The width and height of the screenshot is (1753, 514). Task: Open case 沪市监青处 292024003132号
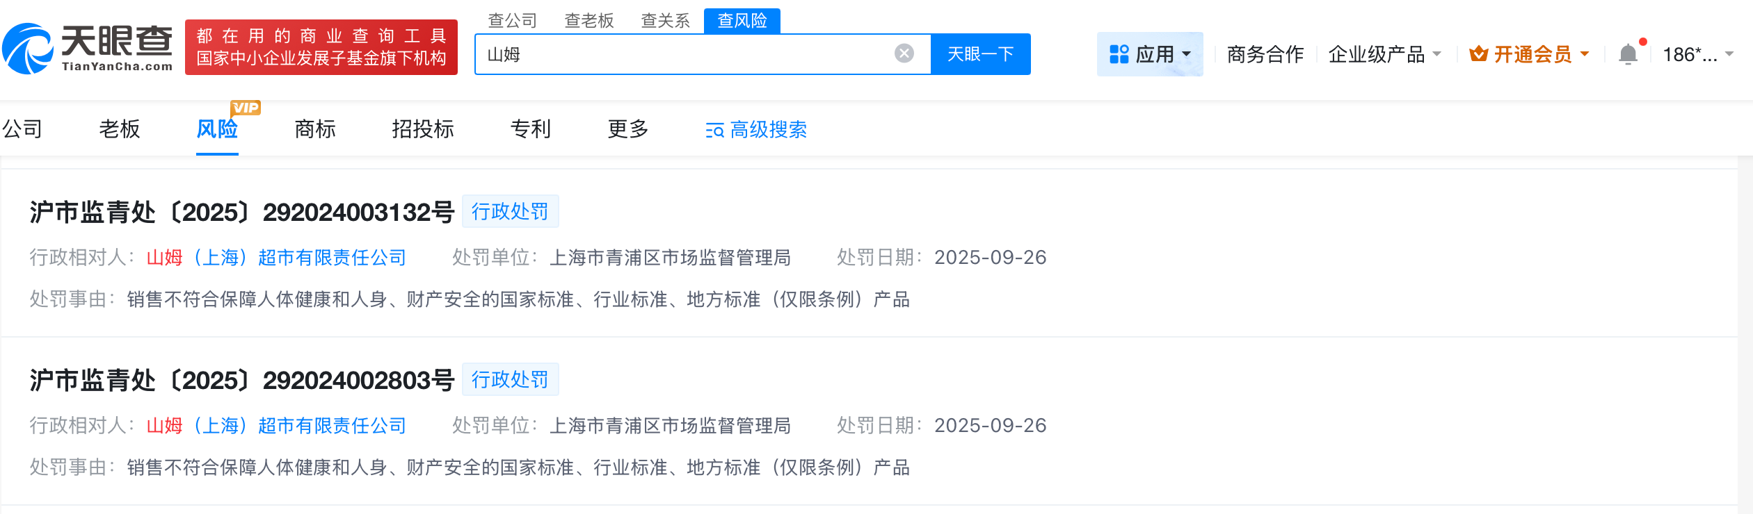(242, 212)
